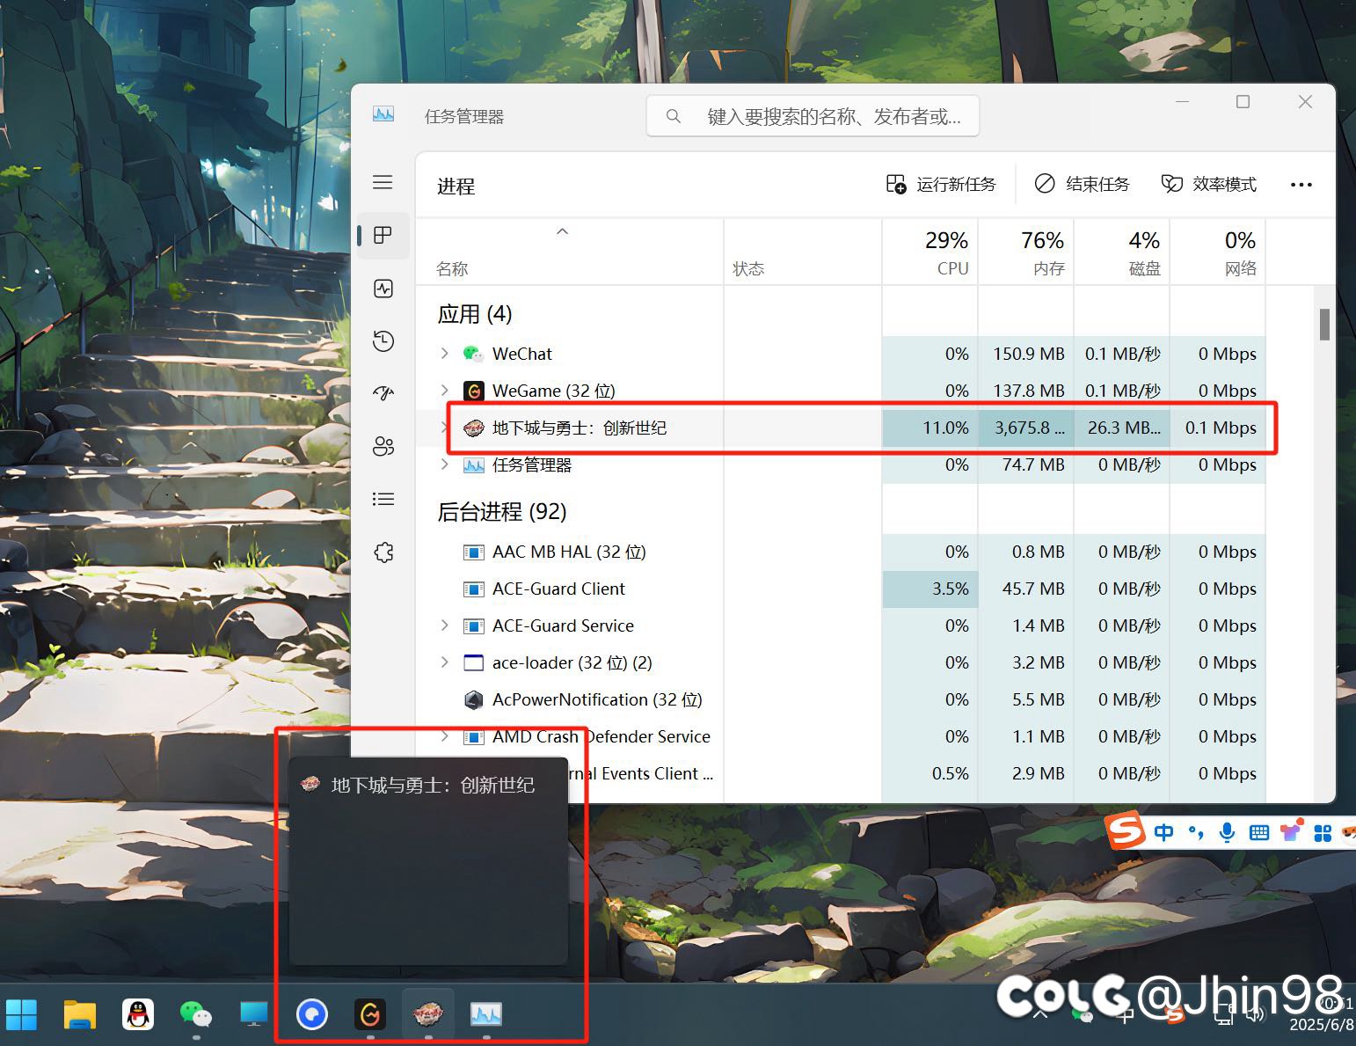This screenshot has width=1356, height=1046.
Task: Click the up-chevron above the 名称 column
Action: click(x=563, y=231)
